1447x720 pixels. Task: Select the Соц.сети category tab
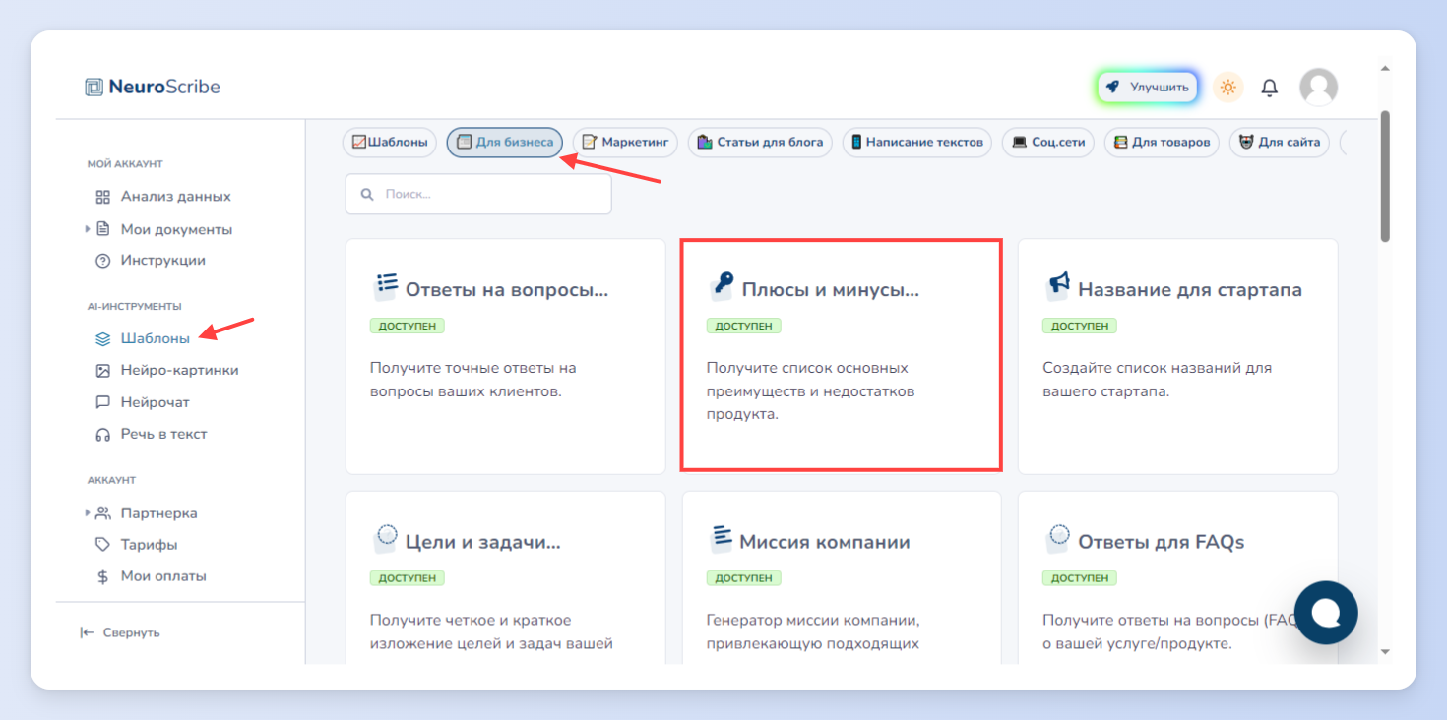pyautogui.click(x=1048, y=143)
